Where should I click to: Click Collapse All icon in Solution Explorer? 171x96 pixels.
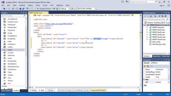pyautogui.click(x=165, y=16)
